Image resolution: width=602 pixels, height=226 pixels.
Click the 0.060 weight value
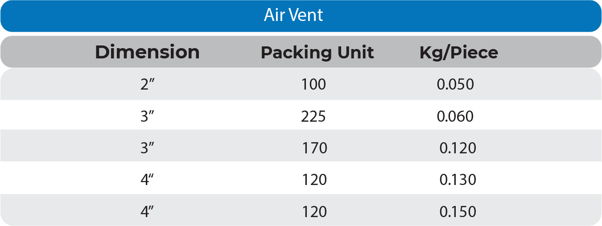(455, 116)
